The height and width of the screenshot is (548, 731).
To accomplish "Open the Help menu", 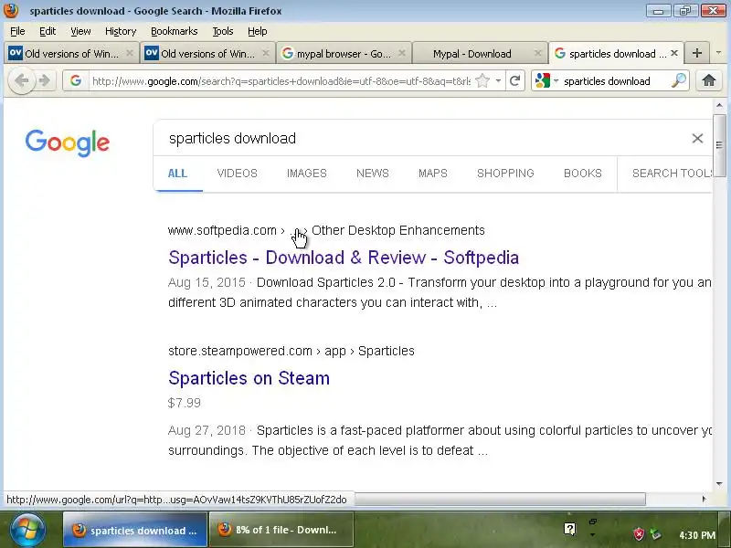I will pos(258,31).
